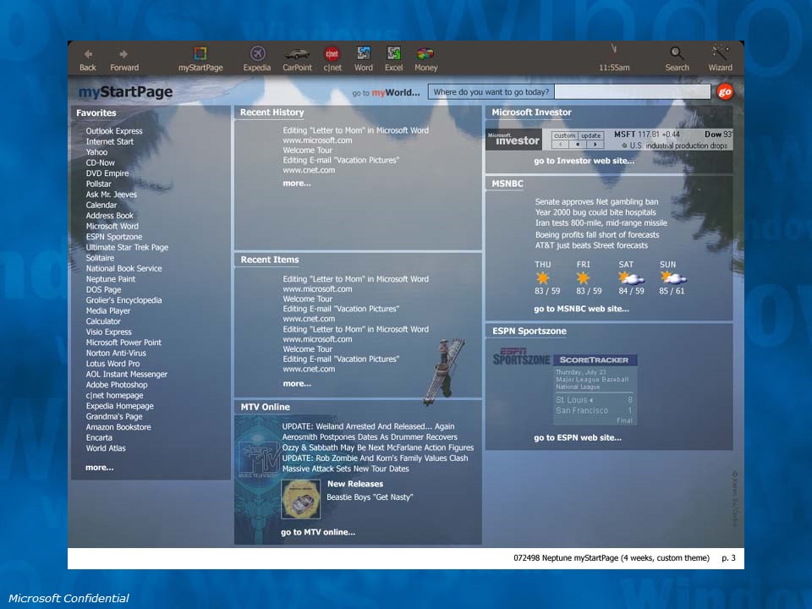Open the CarPoint car icon
This screenshot has width=812, height=609.
coord(297,54)
